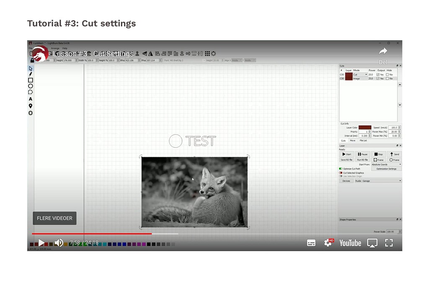Pick the ellipse drawing tool

coord(31,86)
